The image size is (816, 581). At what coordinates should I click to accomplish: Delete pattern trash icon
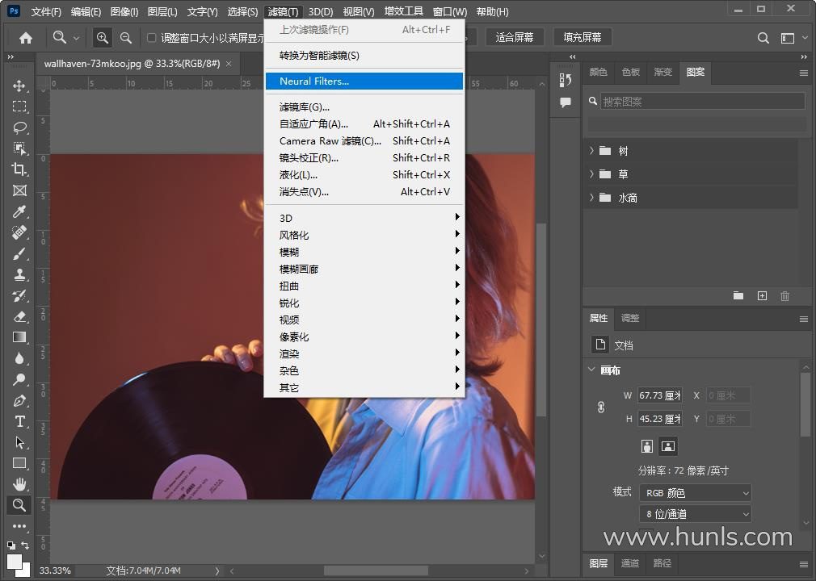click(x=784, y=295)
